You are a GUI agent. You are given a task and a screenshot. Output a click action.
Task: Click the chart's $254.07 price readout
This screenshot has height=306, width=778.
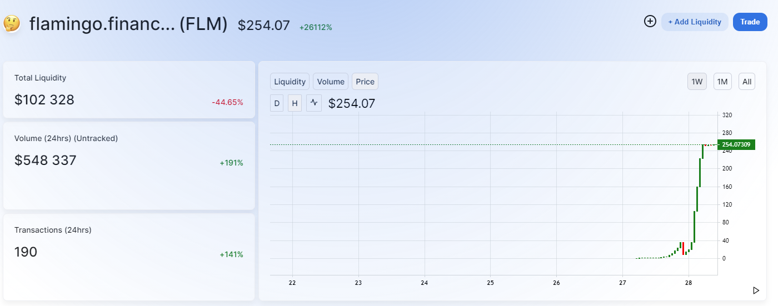[352, 103]
